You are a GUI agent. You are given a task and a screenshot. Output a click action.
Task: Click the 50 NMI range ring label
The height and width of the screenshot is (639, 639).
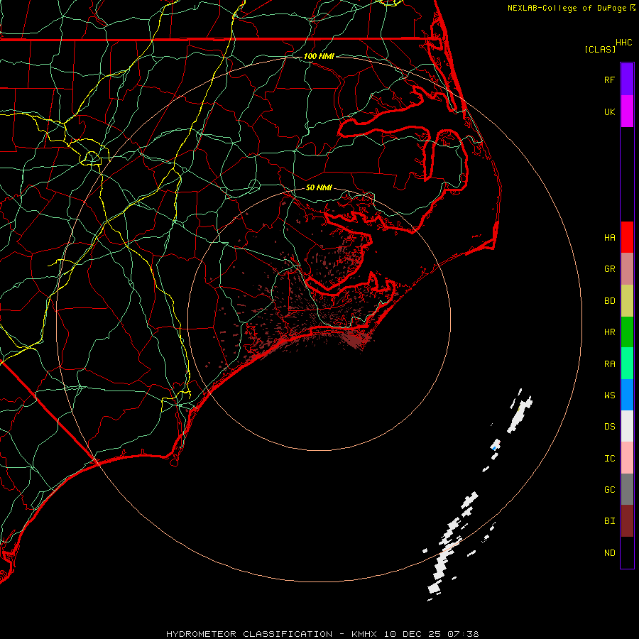(x=319, y=188)
